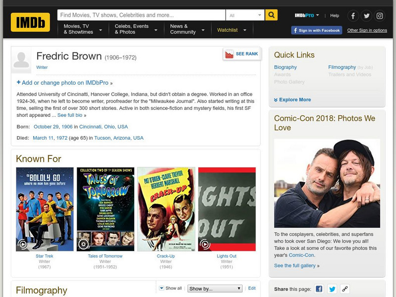This screenshot has height=297, width=396.
Task: Click the See Rank chart icon
Action: (229, 54)
